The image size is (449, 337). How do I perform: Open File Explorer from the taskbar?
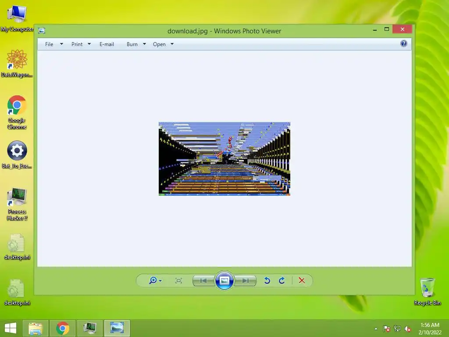point(36,328)
